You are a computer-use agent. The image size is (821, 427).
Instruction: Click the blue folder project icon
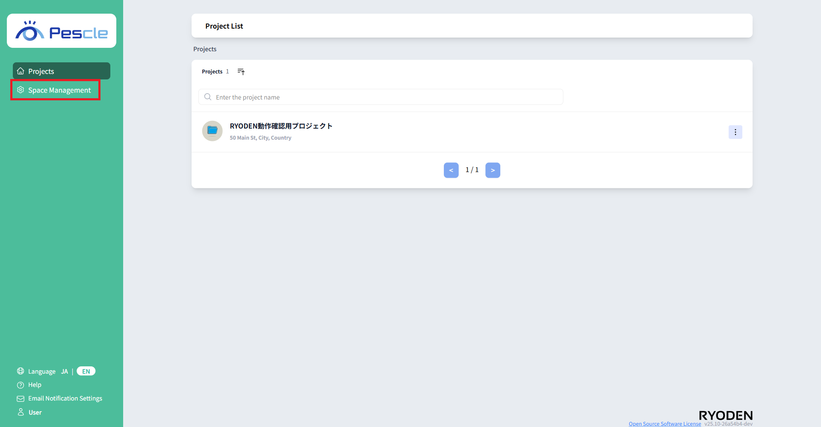pyautogui.click(x=212, y=131)
